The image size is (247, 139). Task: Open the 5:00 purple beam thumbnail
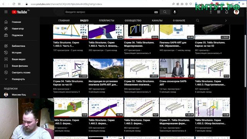pyautogui.click(x=106, y=32)
